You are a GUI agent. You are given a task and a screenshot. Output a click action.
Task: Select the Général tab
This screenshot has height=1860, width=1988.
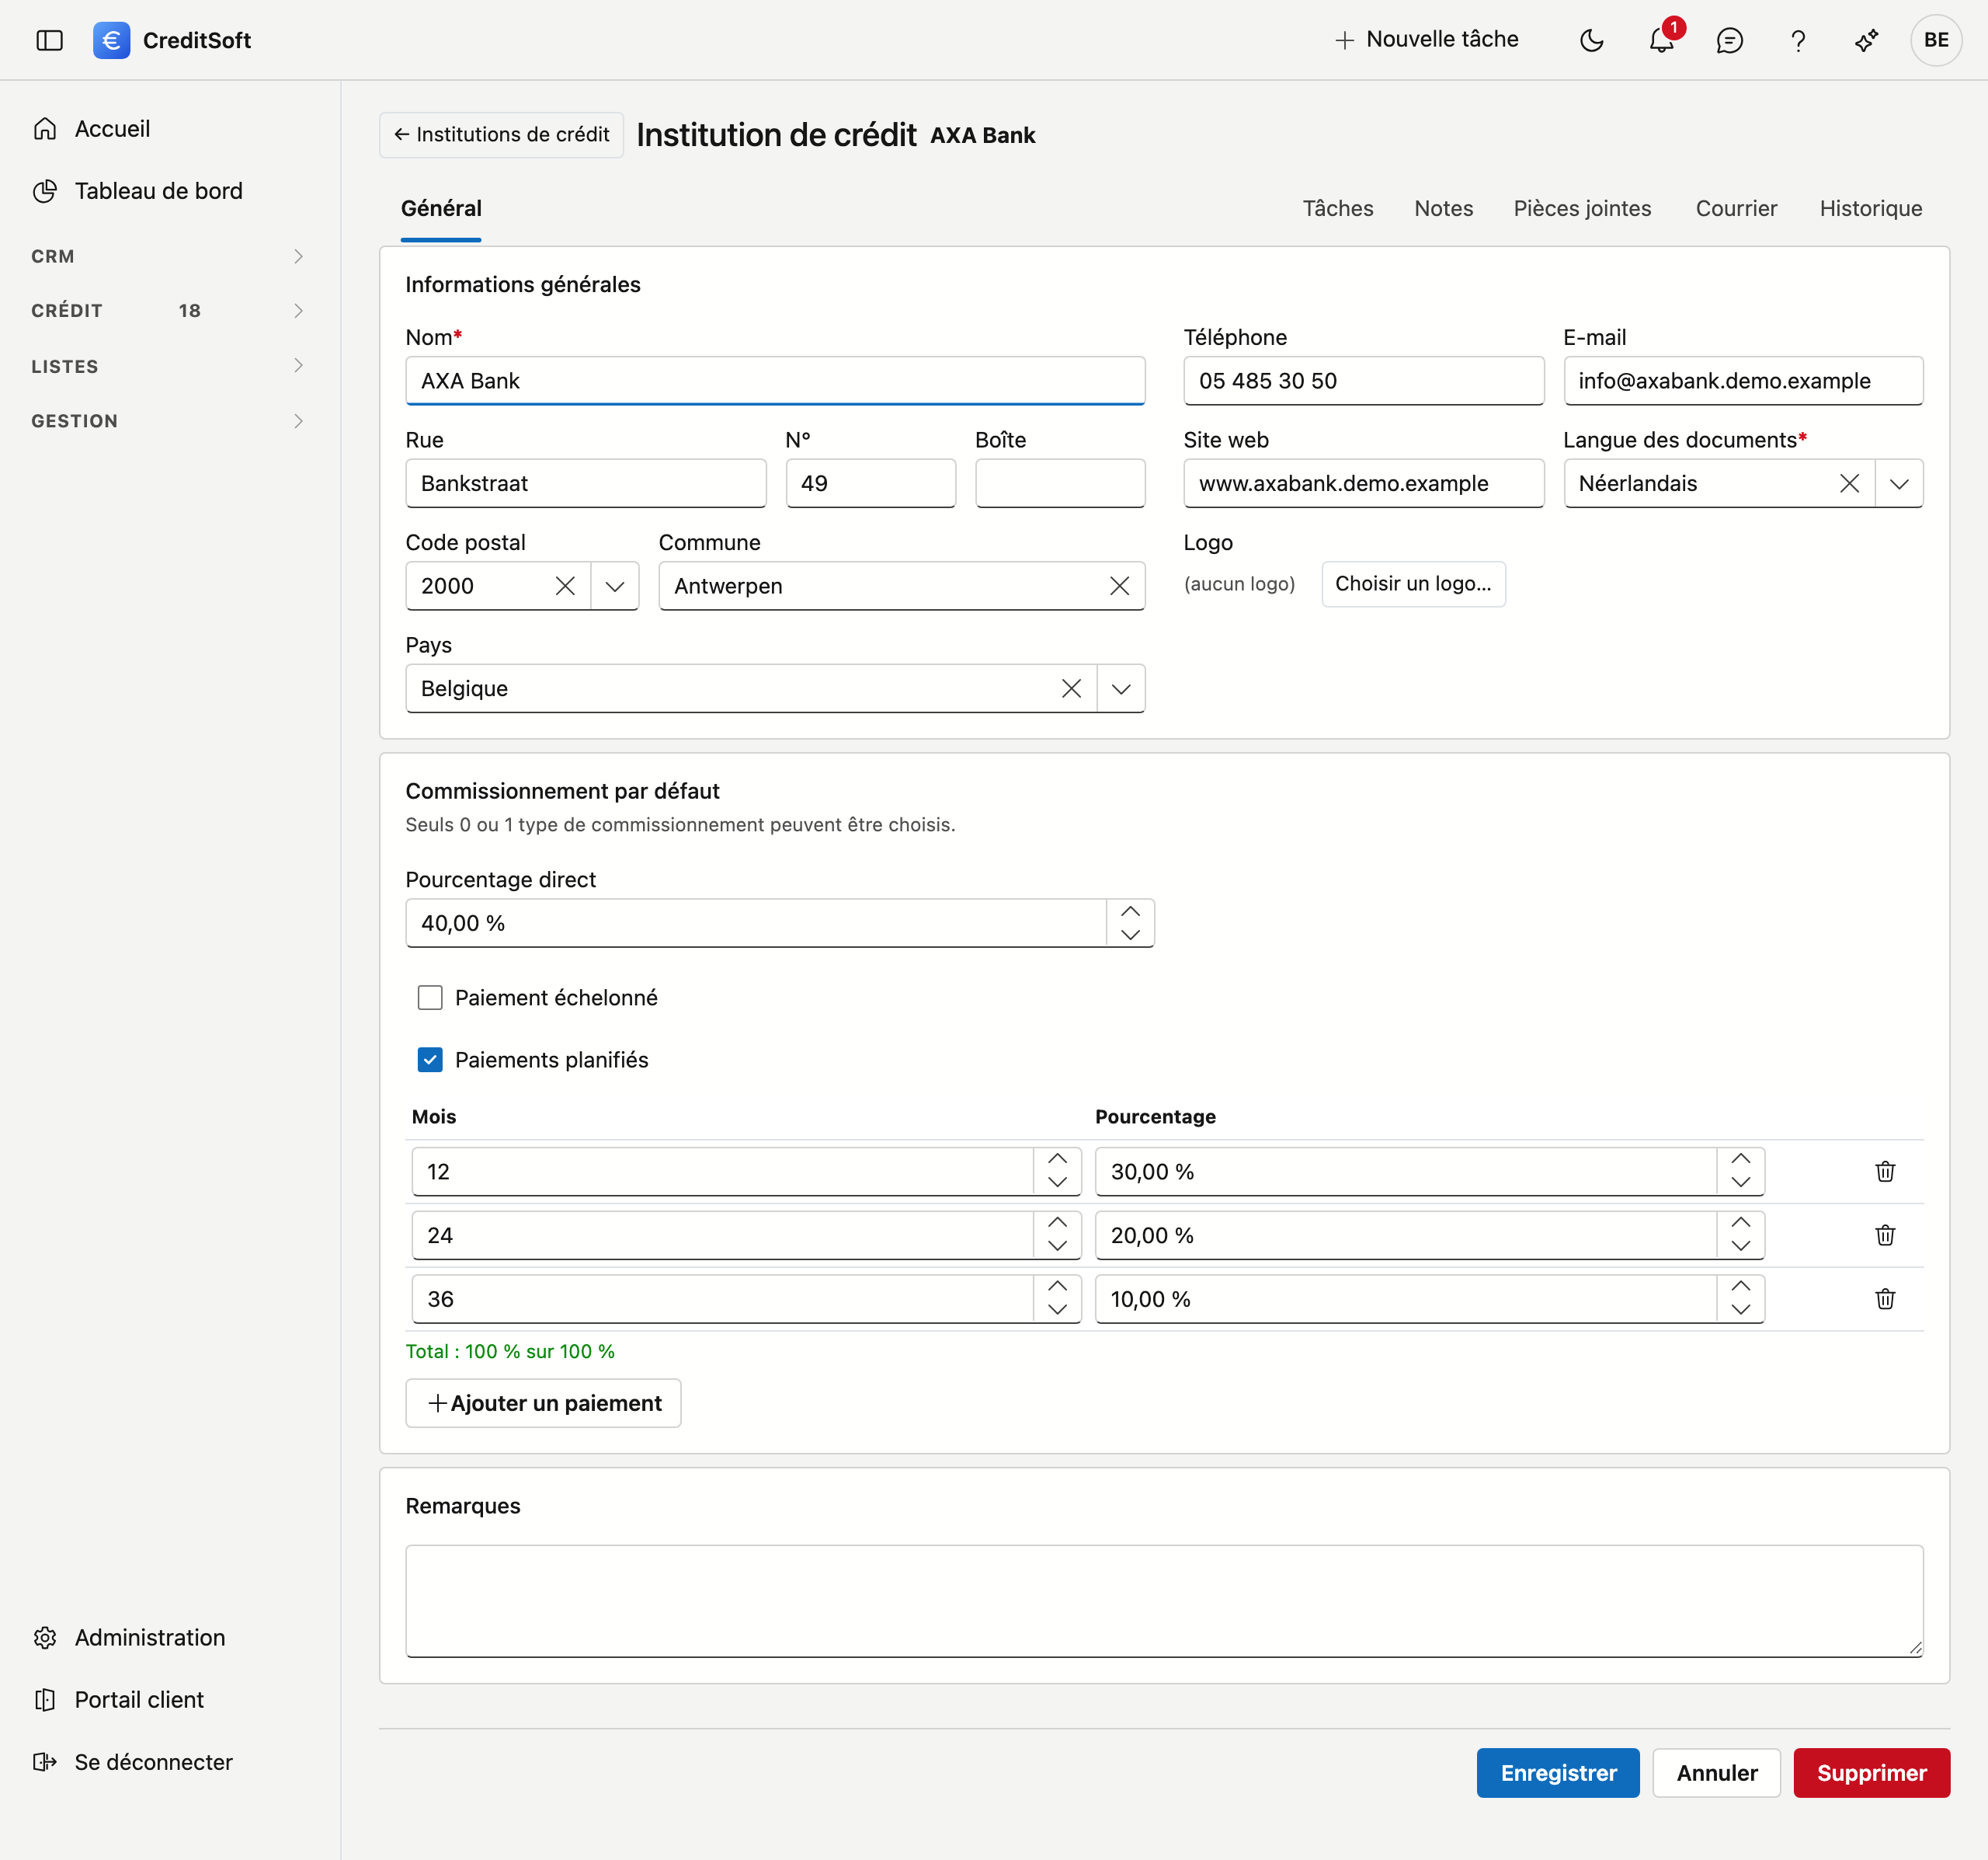coord(441,208)
